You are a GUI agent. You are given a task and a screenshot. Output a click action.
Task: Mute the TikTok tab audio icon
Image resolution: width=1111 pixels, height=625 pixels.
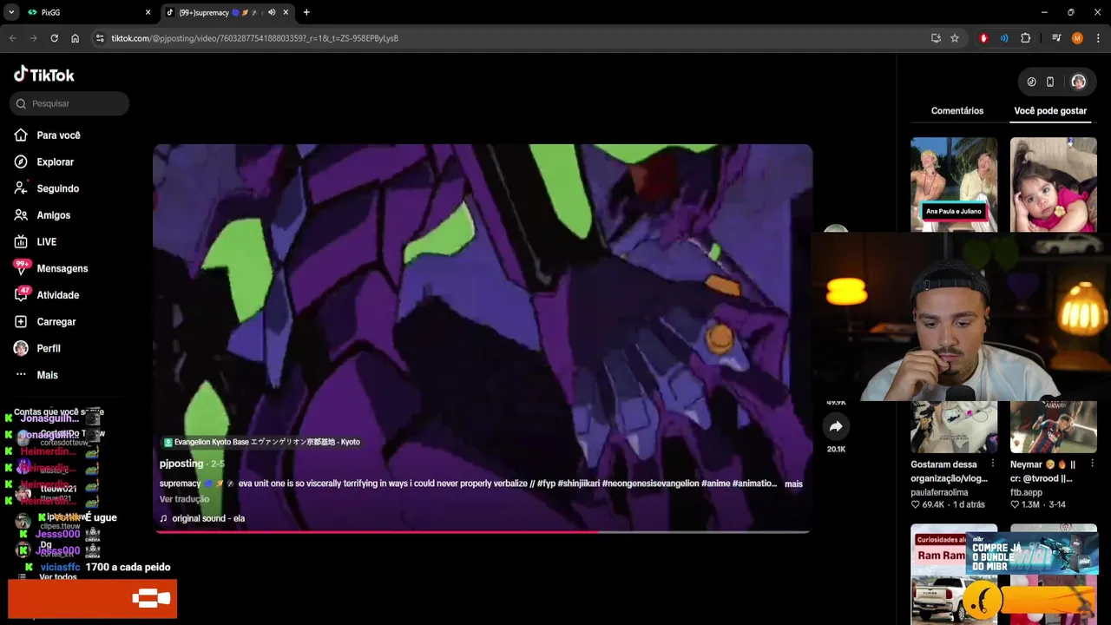tap(272, 12)
